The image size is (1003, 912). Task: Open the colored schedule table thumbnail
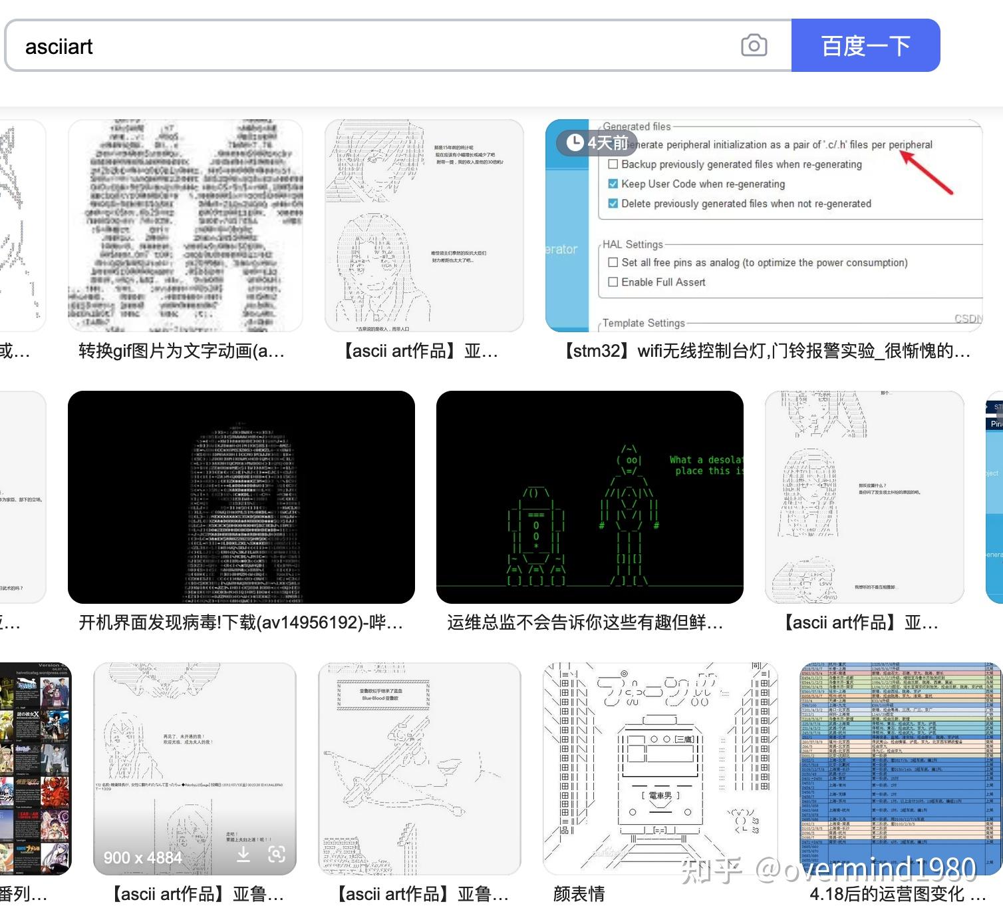tap(901, 769)
